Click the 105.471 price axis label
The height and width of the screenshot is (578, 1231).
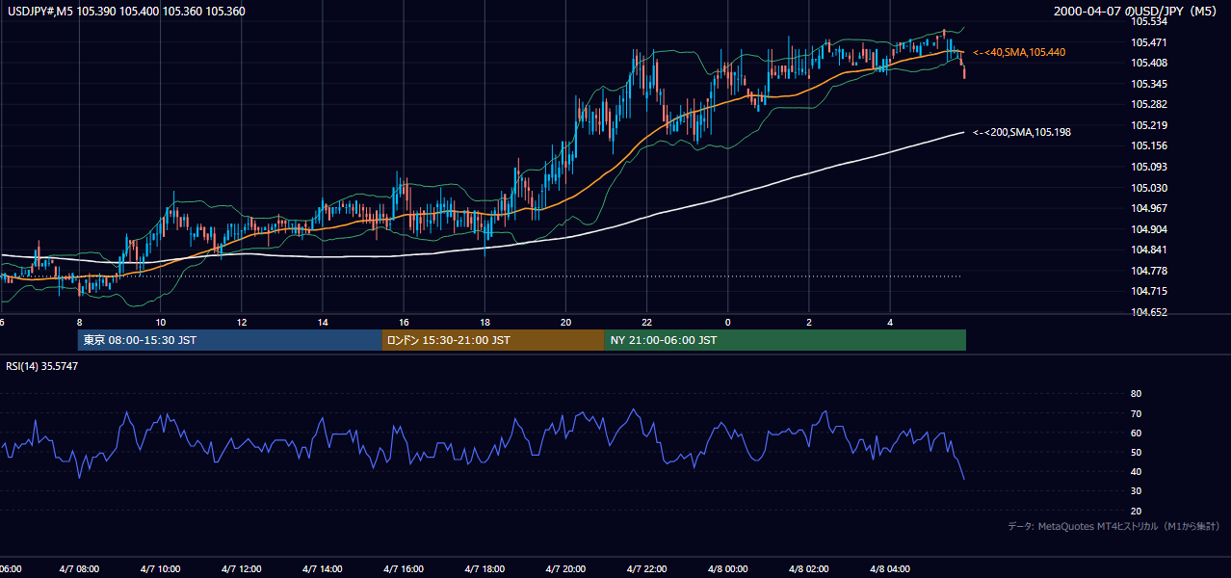[x=1149, y=42]
